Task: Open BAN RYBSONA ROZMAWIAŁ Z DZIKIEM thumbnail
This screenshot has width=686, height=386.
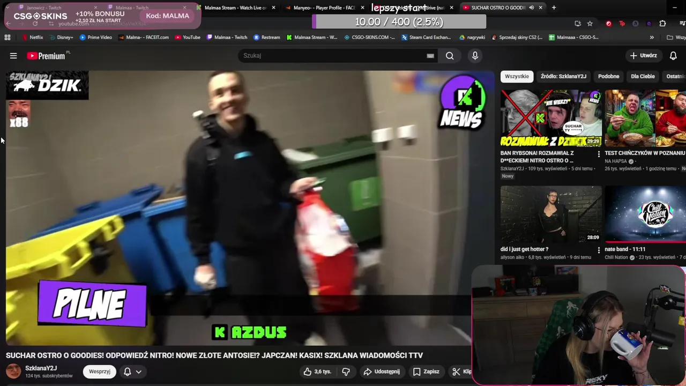Action: pyautogui.click(x=551, y=118)
